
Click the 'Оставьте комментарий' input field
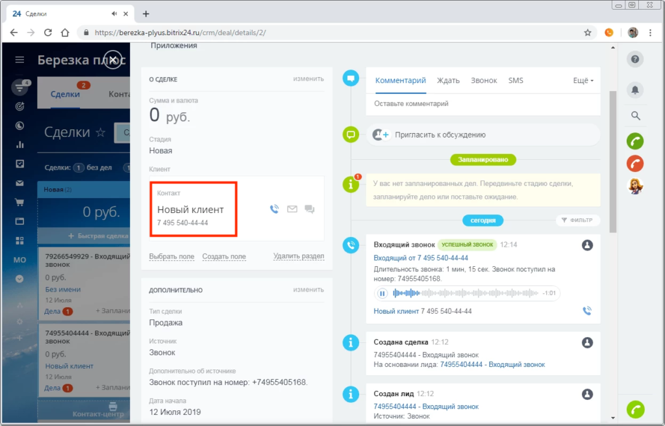coord(483,104)
